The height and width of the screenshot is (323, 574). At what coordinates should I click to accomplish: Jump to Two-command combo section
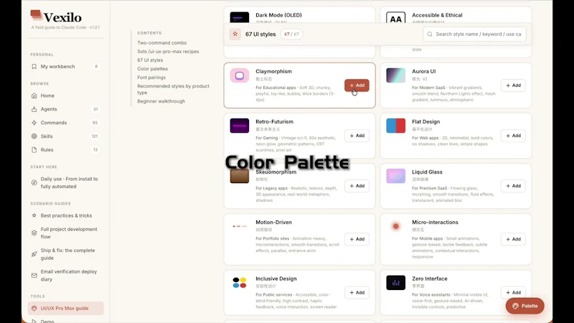point(162,43)
